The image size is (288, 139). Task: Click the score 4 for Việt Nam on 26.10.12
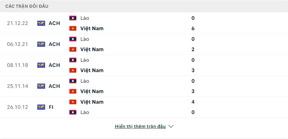point(193,102)
